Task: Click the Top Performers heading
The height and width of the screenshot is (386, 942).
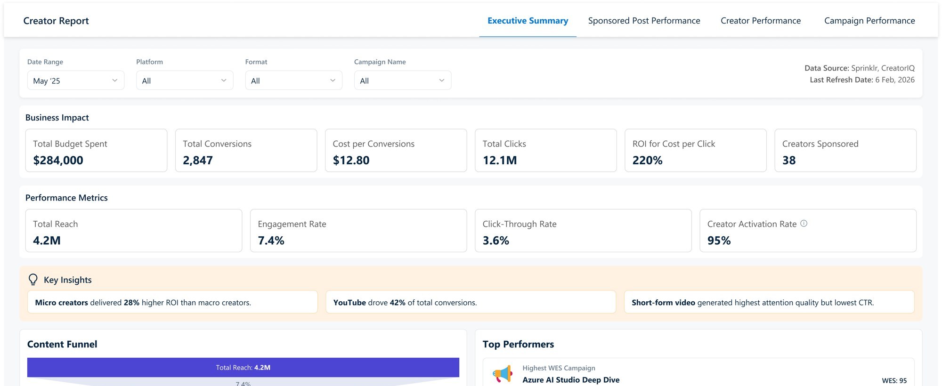Action: tap(518, 344)
